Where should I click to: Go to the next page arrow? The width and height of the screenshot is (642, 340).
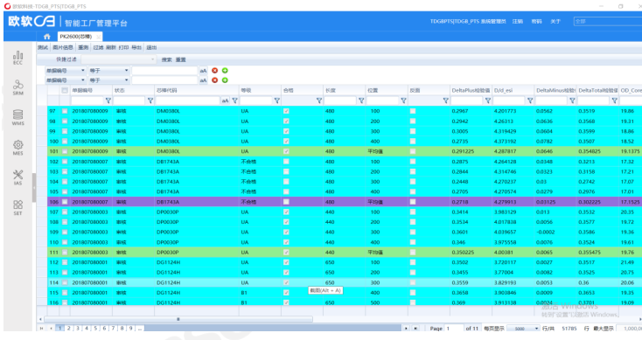406,328
